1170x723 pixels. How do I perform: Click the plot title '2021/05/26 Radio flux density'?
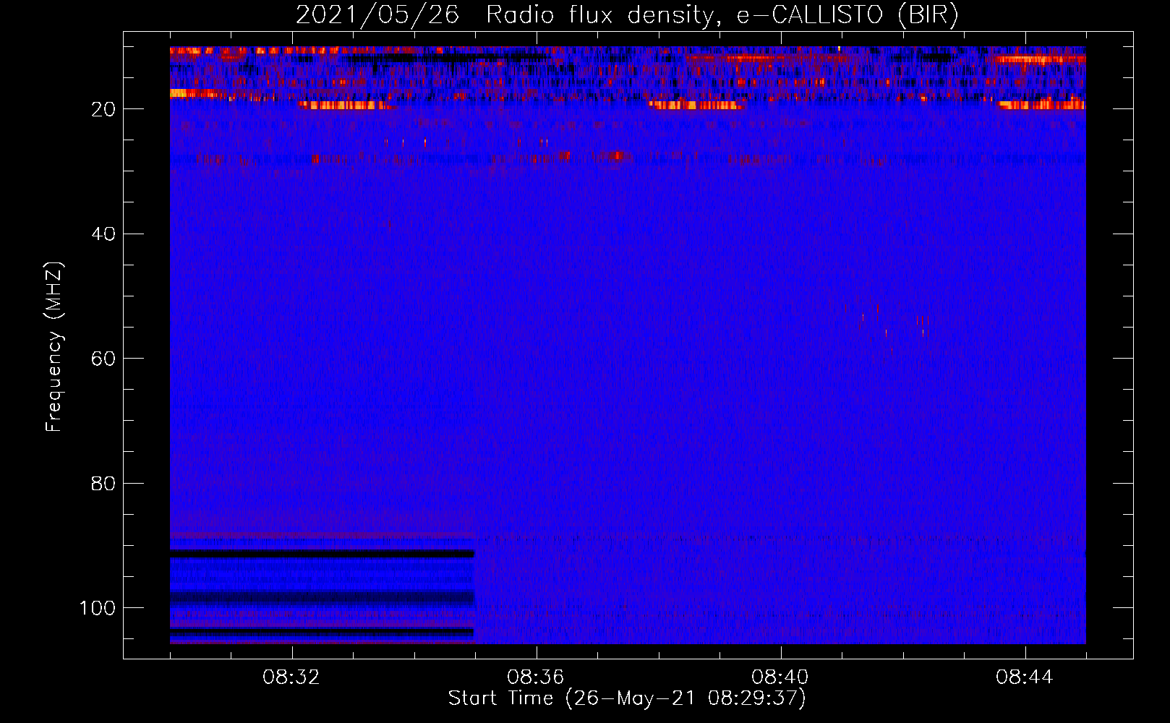pos(627,15)
